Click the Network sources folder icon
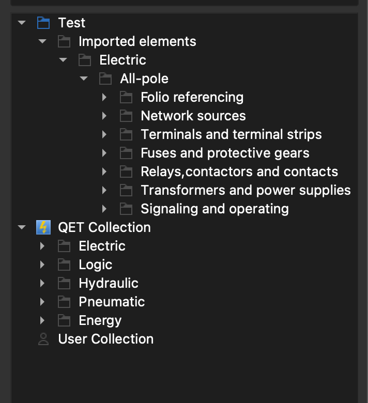This screenshot has height=403, width=368. tap(126, 116)
